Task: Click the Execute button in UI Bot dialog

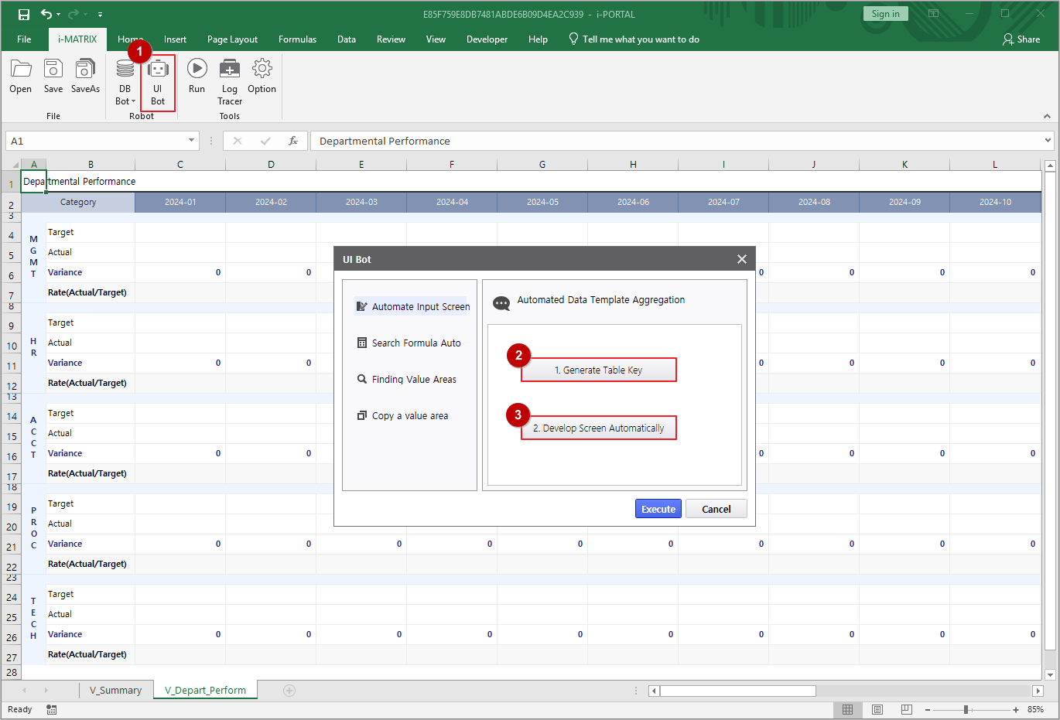Action: [x=658, y=509]
